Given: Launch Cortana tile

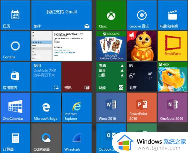Looking at the screenshot, I should pos(15,46).
